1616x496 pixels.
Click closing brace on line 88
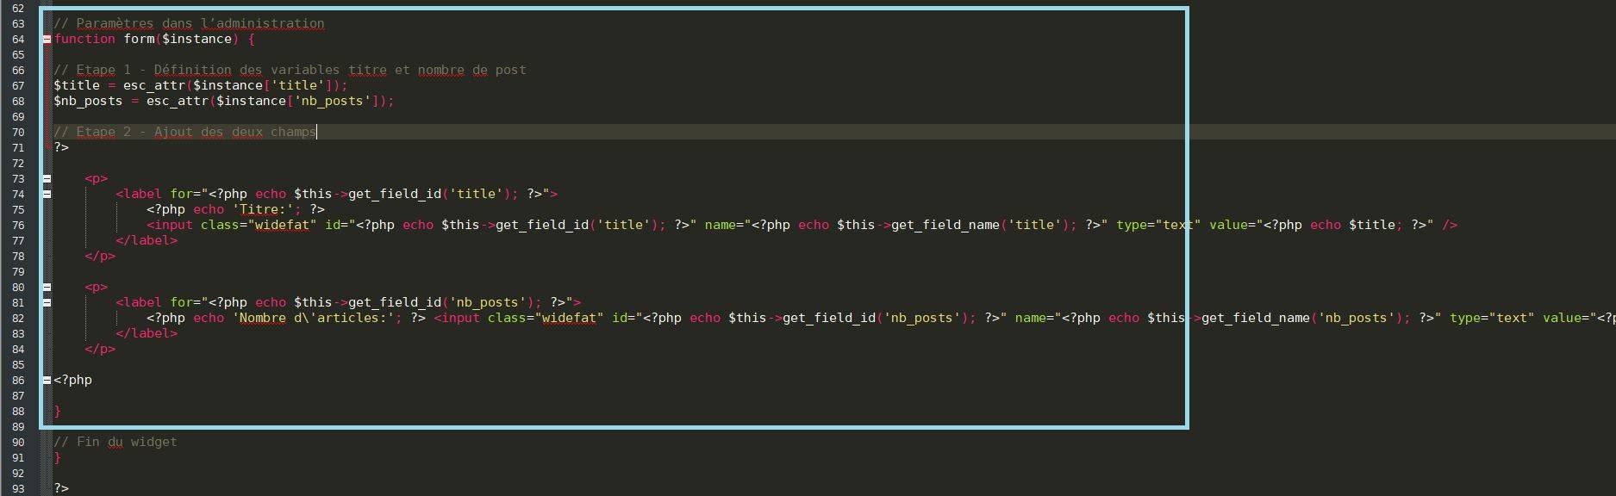[x=58, y=411]
